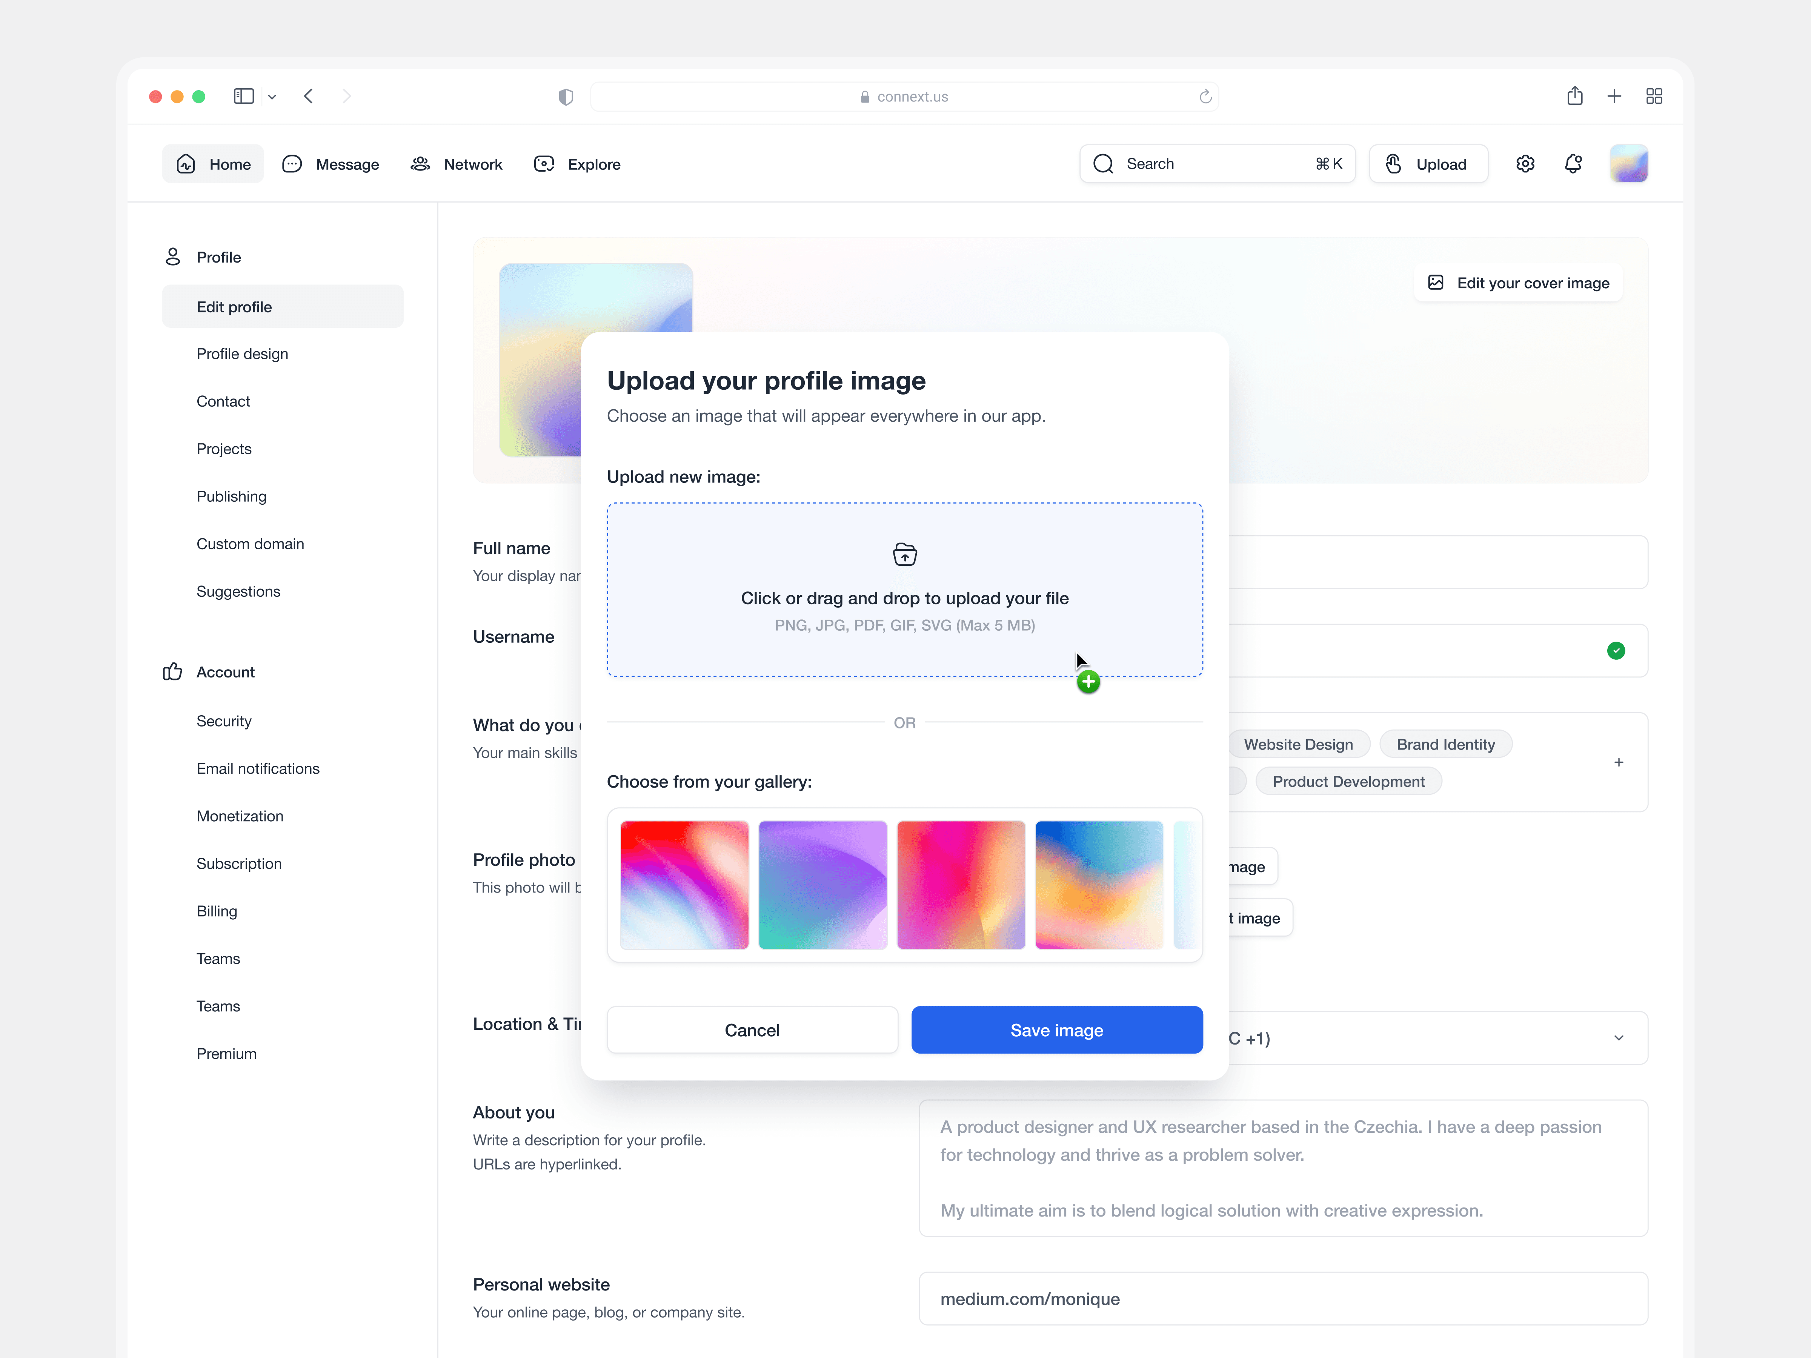Open notifications bell icon
Screen dimensions: 1811x1358
pos(1573,164)
